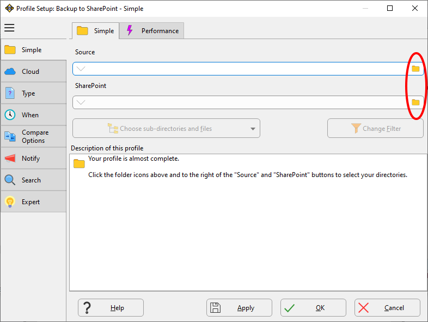This screenshot has height=322, width=428.
Task: Click the Cancel button
Action: coord(387,308)
